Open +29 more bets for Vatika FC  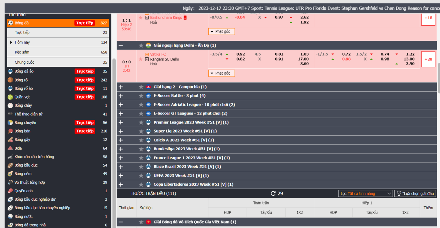(x=428, y=59)
